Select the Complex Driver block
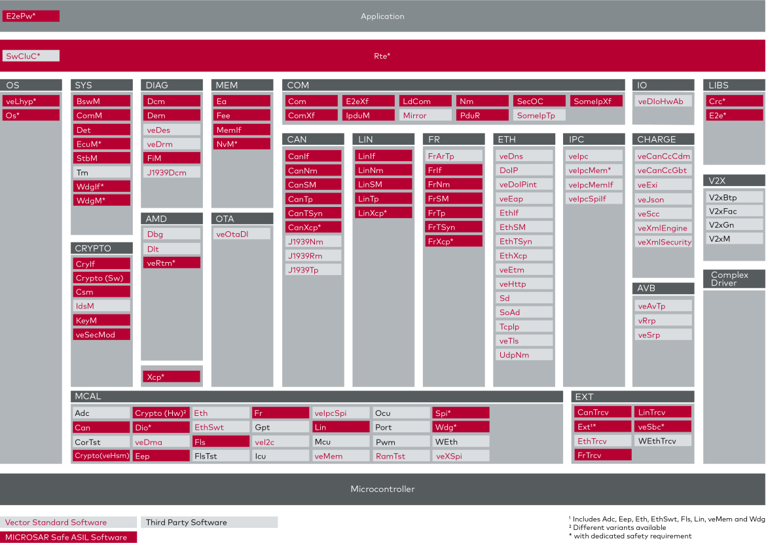This screenshot has height=543, width=766. click(734, 278)
